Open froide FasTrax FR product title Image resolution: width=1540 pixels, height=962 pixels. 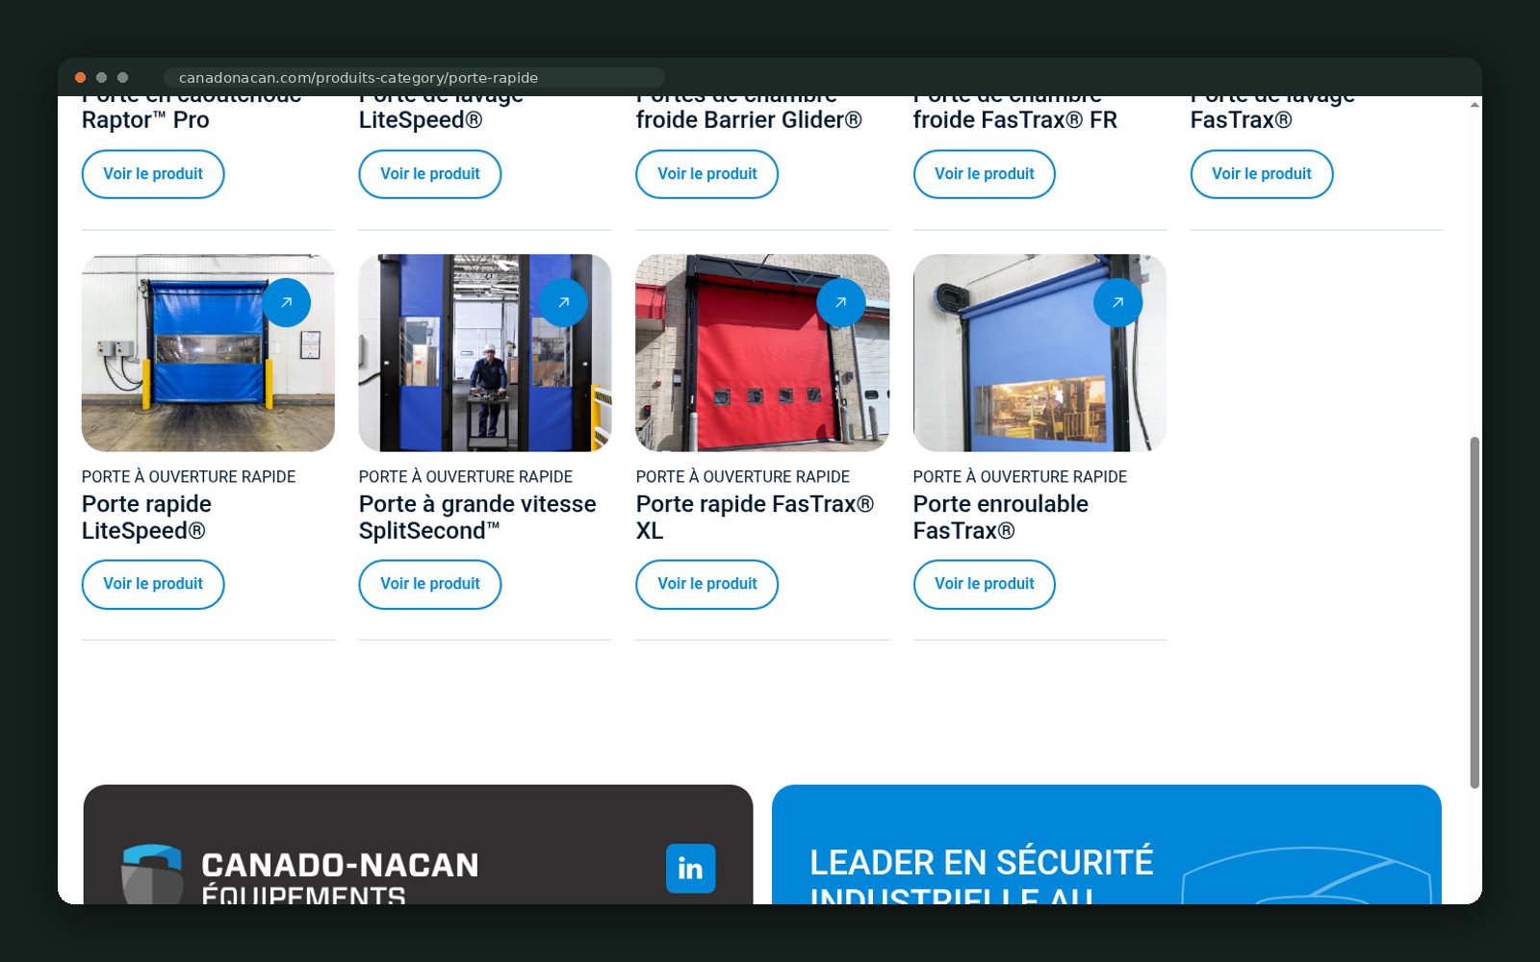1015,114
